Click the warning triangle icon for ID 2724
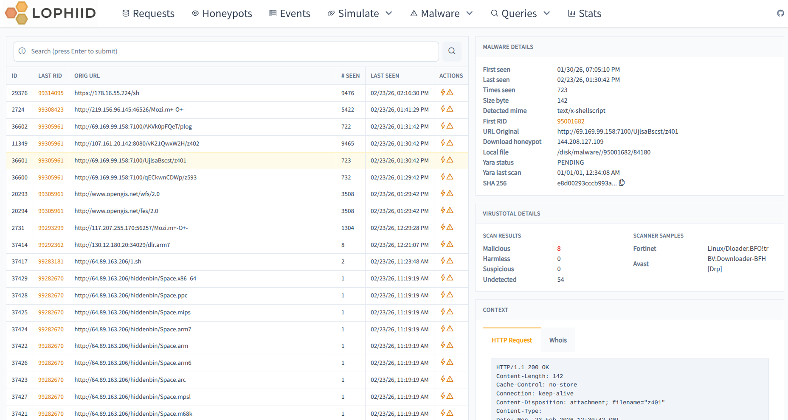Image resolution: width=788 pixels, height=420 pixels. point(450,109)
